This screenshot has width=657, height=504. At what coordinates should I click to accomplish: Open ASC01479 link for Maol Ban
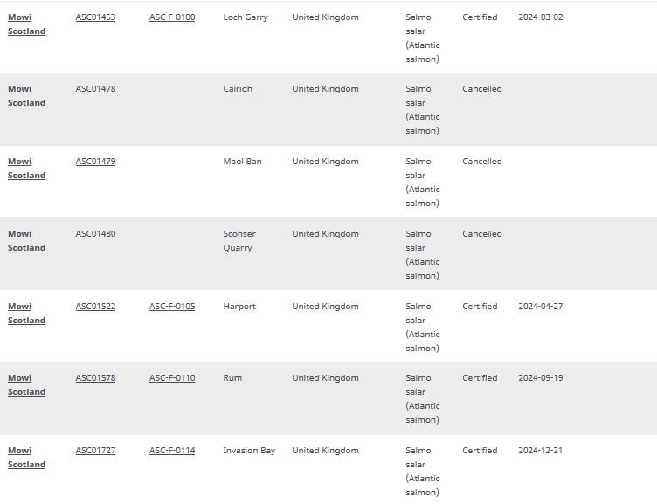(95, 162)
